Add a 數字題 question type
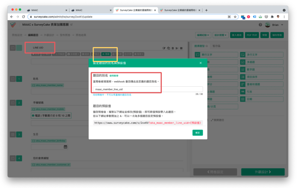This screenshot has width=299, height=188. coord(262,70)
